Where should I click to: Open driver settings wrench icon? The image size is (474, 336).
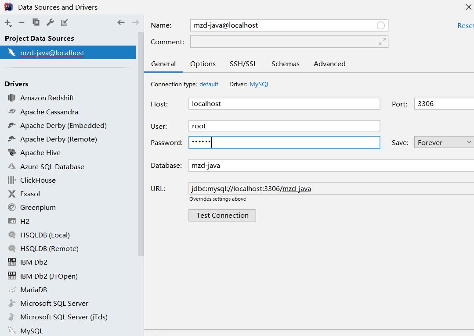click(x=50, y=22)
